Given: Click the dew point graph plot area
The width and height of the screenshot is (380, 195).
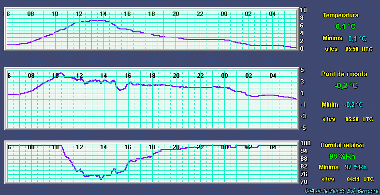Looking at the screenshot, I should tap(152, 99).
